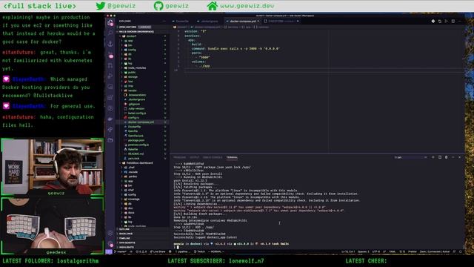Collapse the docker1 root folder
The image size is (474, 267).
tap(142, 36)
